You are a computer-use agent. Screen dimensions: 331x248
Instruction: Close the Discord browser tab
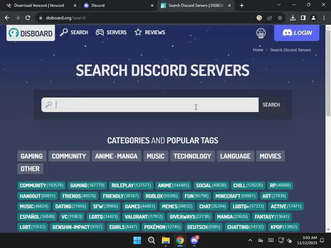click(x=152, y=5)
